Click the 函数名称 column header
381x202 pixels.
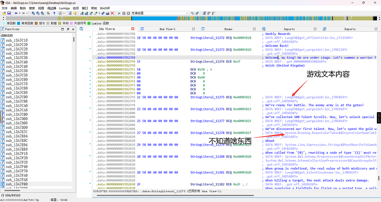click(x=7, y=35)
